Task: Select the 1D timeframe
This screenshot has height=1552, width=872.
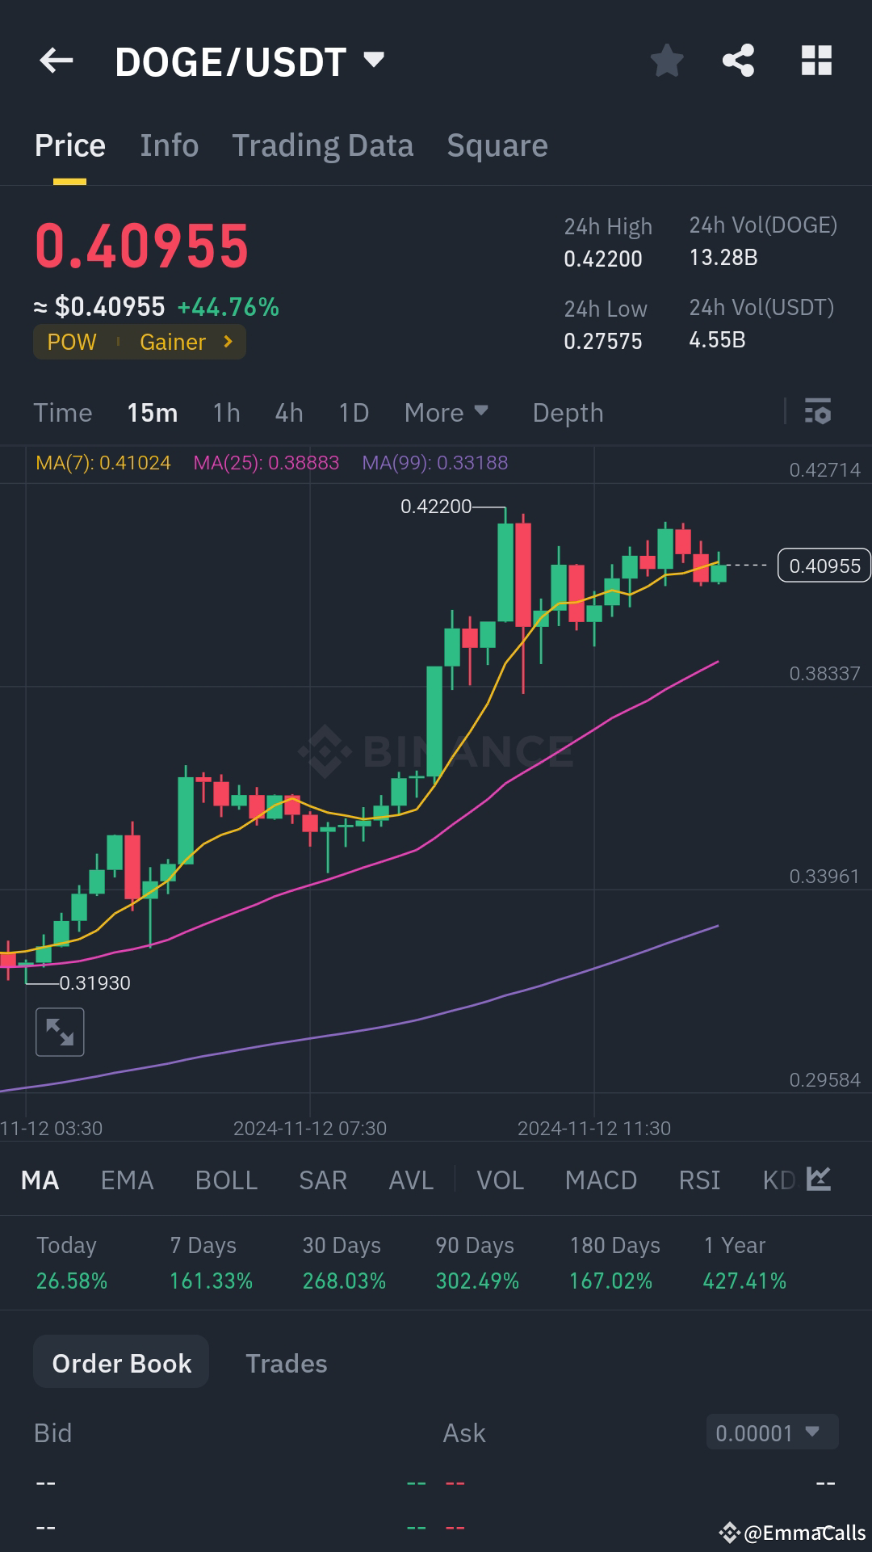Action: [354, 412]
